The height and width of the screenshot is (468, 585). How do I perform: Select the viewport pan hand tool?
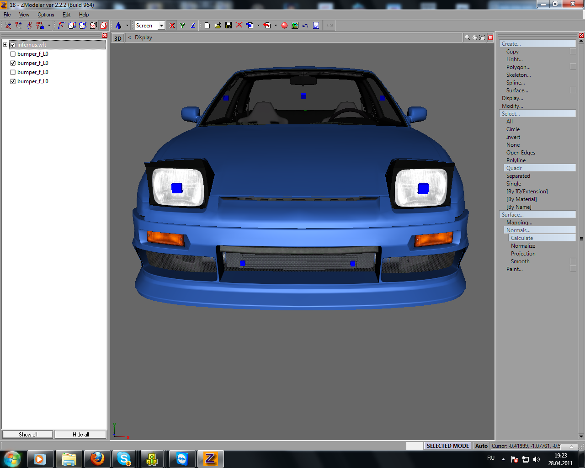(475, 37)
